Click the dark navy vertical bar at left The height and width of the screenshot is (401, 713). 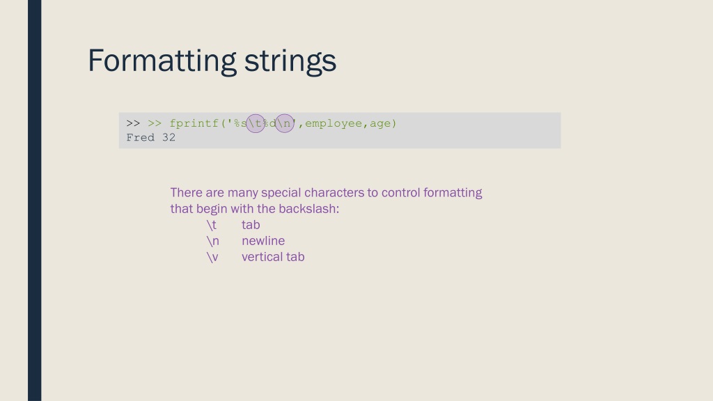35,200
